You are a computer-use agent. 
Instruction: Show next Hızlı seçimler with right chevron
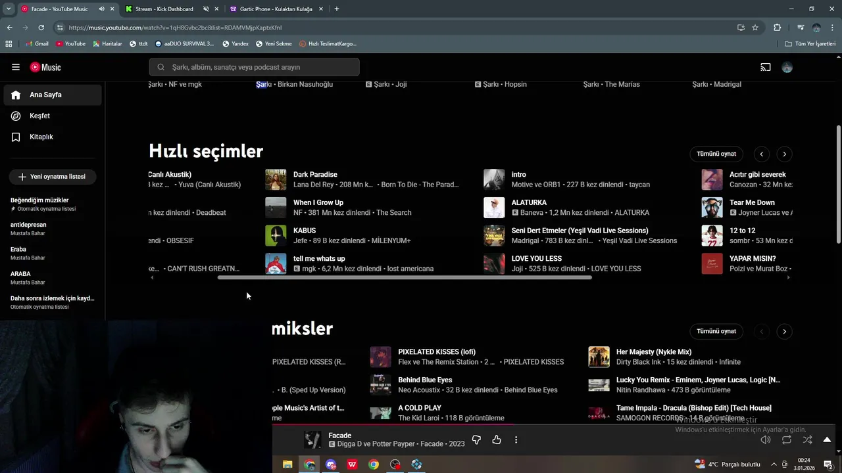point(784,154)
